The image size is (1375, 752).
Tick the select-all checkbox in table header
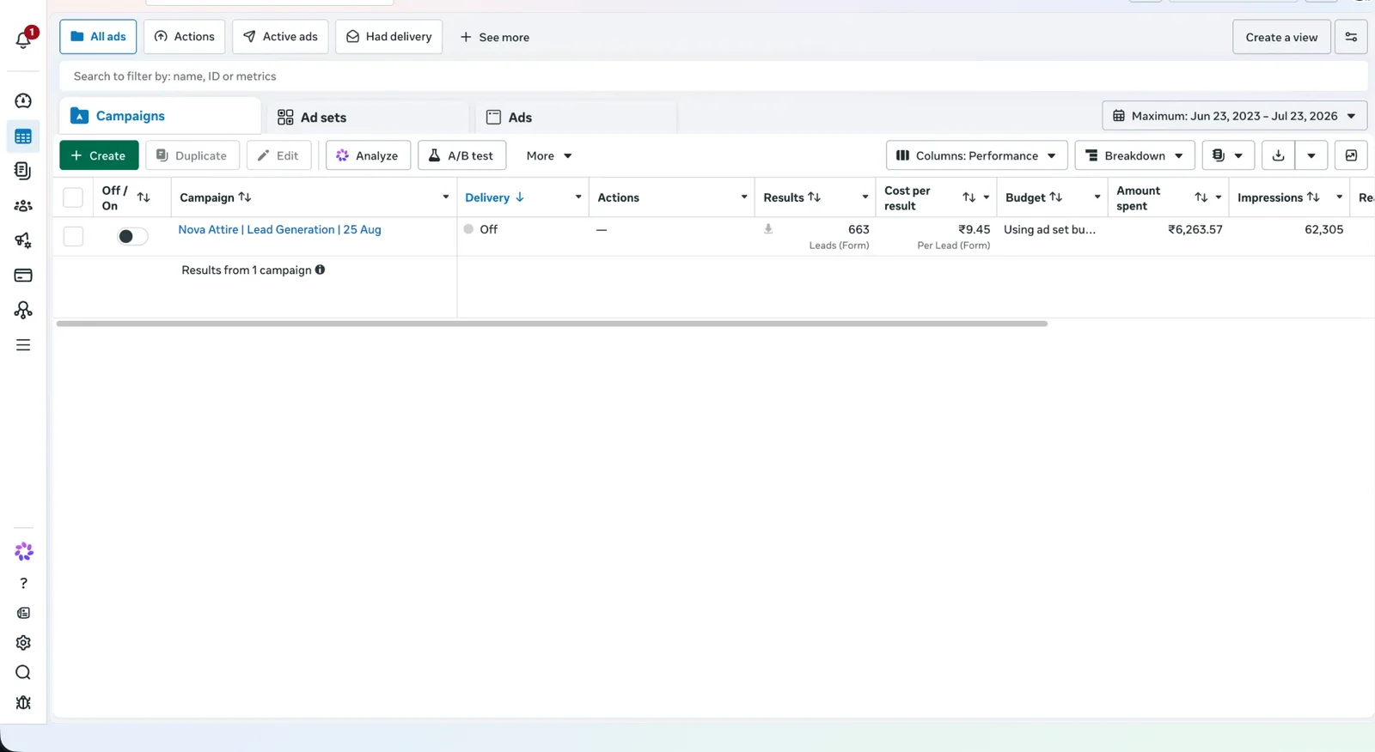tap(73, 197)
